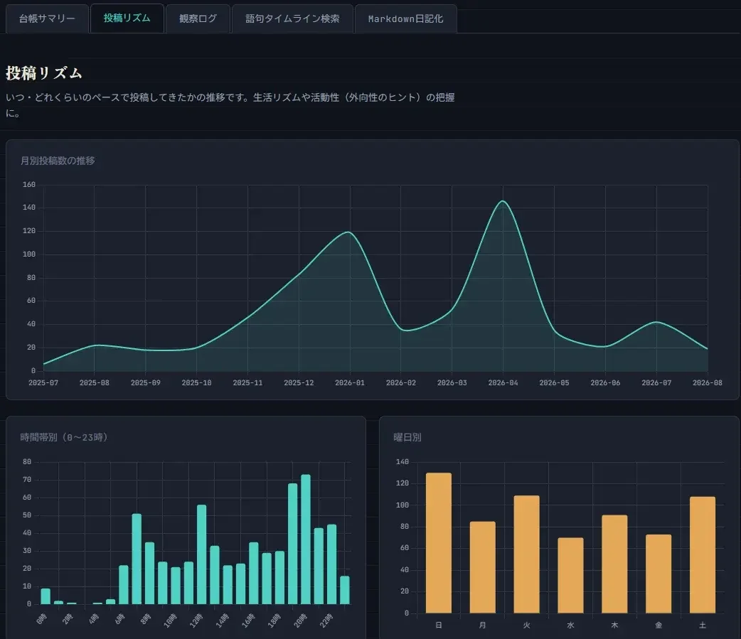The width and height of the screenshot is (741, 639).
Task: Click the 2025-07 x-axis label
Action: (43, 382)
